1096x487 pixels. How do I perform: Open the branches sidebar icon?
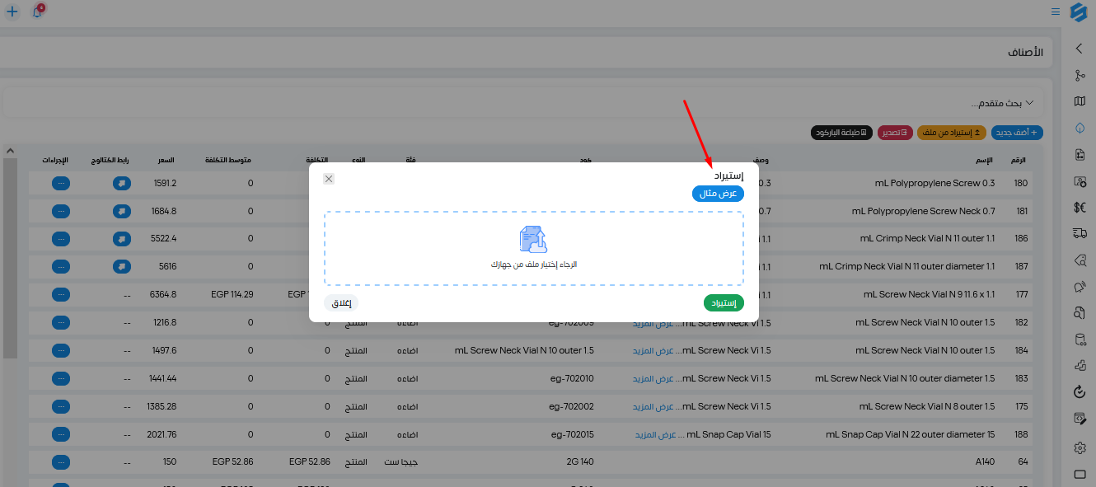(1080, 75)
